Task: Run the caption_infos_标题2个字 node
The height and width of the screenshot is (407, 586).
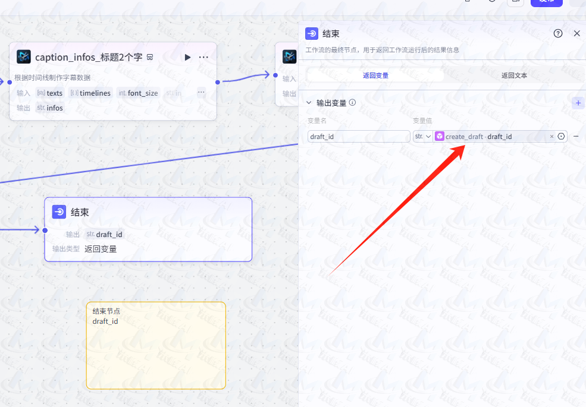Action: pyautogui.click(x=187, y=57)
